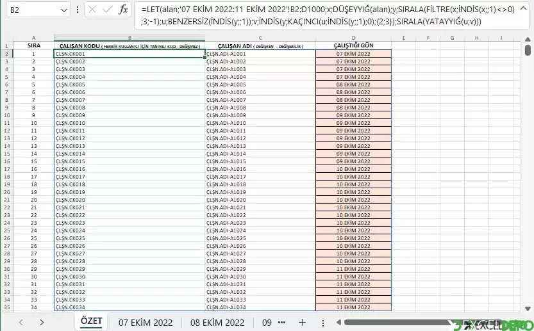
Task: Click the fill handle of cell B2
Action: 204,58
